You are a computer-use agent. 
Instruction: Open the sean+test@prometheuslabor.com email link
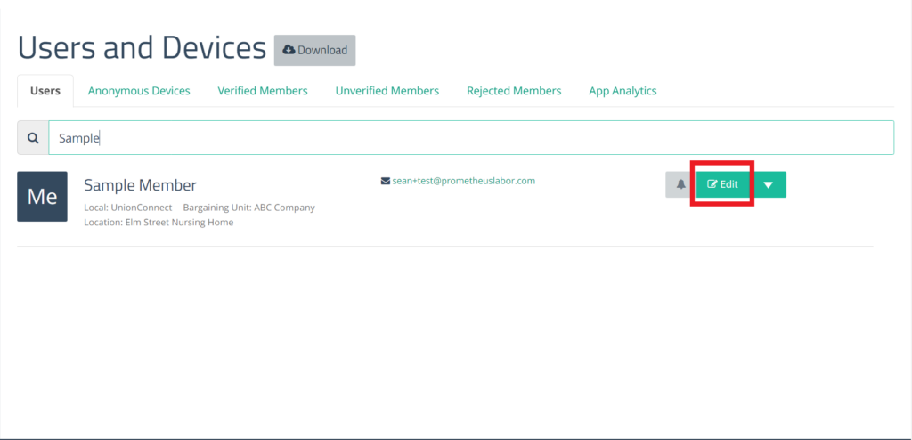click(x=463, y=181)
